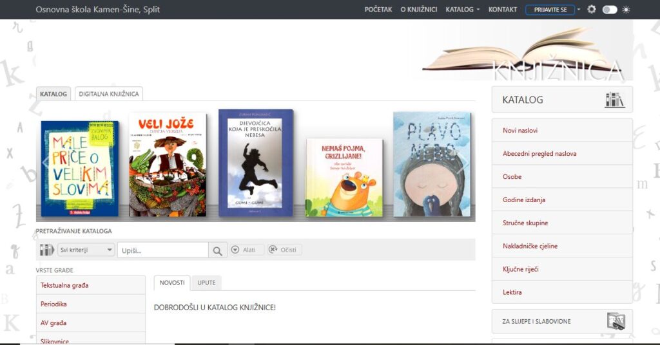
Task: Go to the O knjižnici page
Action: 418,10
